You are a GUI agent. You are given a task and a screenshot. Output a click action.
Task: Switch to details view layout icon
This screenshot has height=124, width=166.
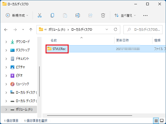[156, 121]
